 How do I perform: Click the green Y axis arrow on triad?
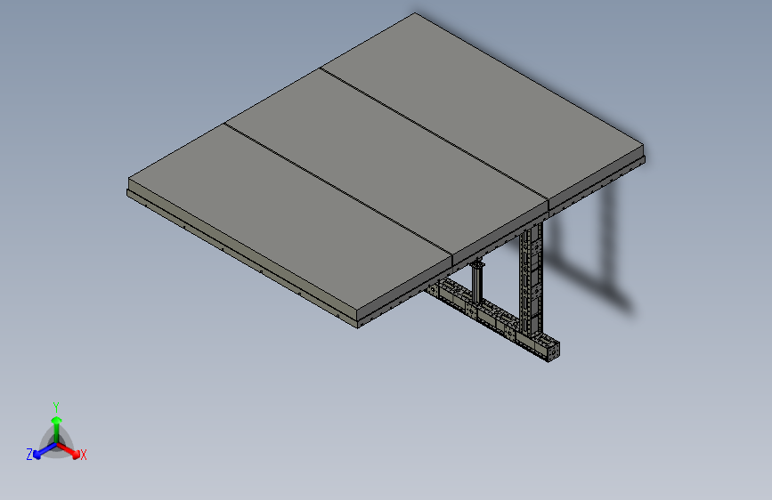[x=57, y=429]
